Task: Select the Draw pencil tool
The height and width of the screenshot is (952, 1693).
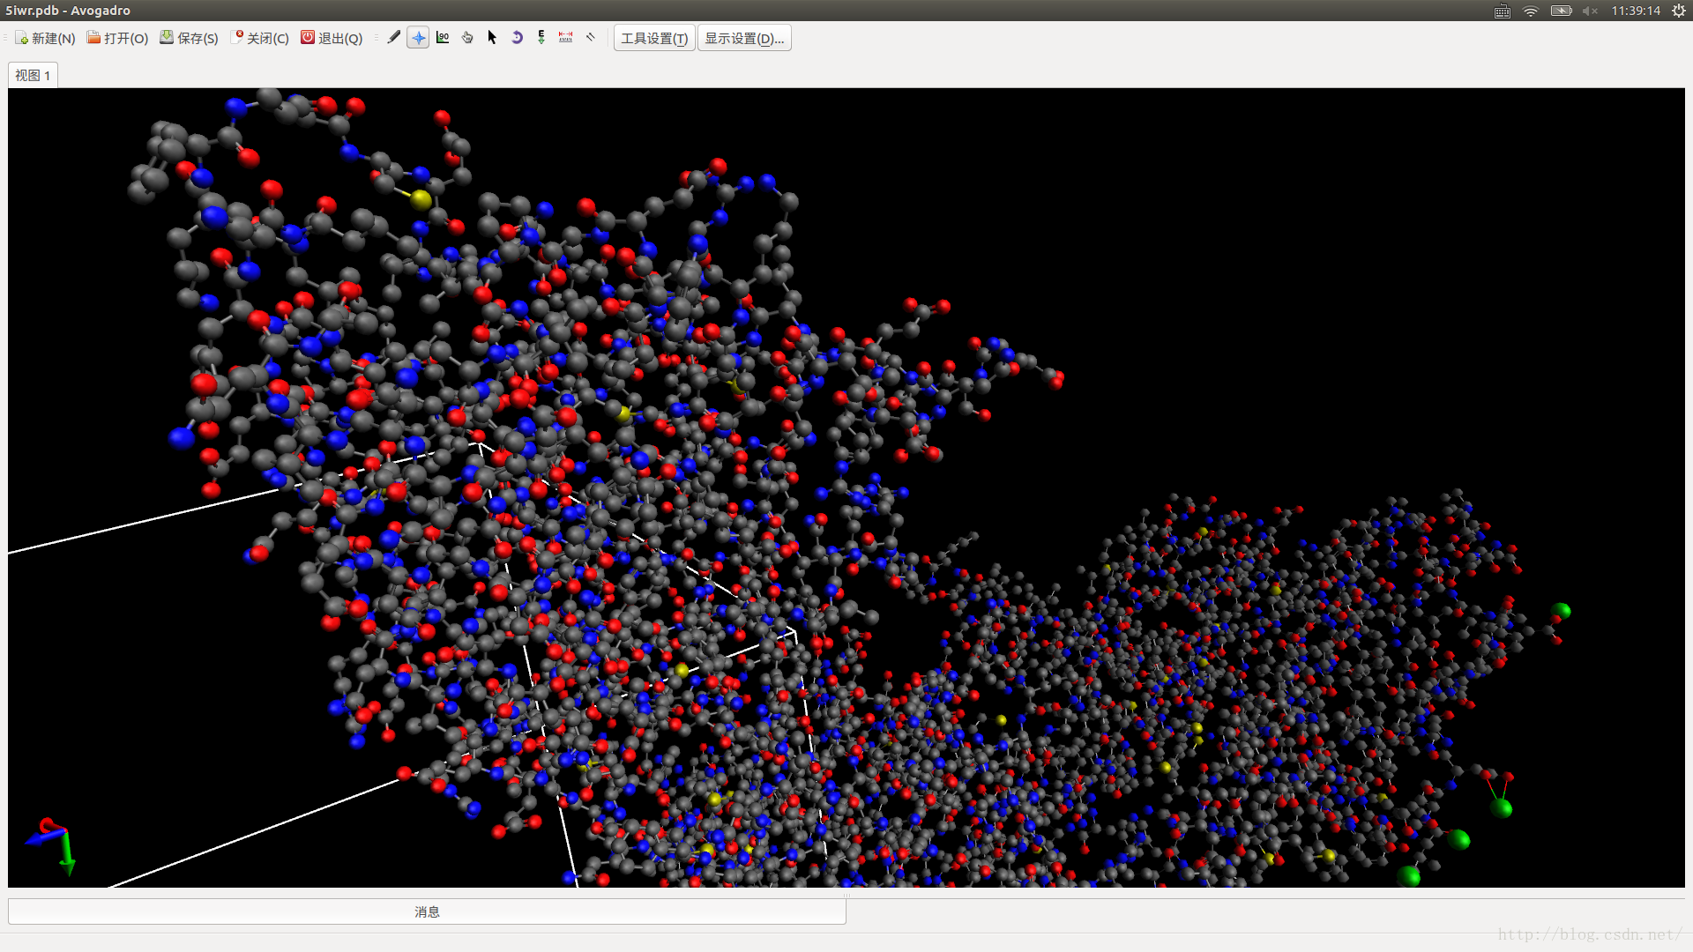Action: click(394, 38)
